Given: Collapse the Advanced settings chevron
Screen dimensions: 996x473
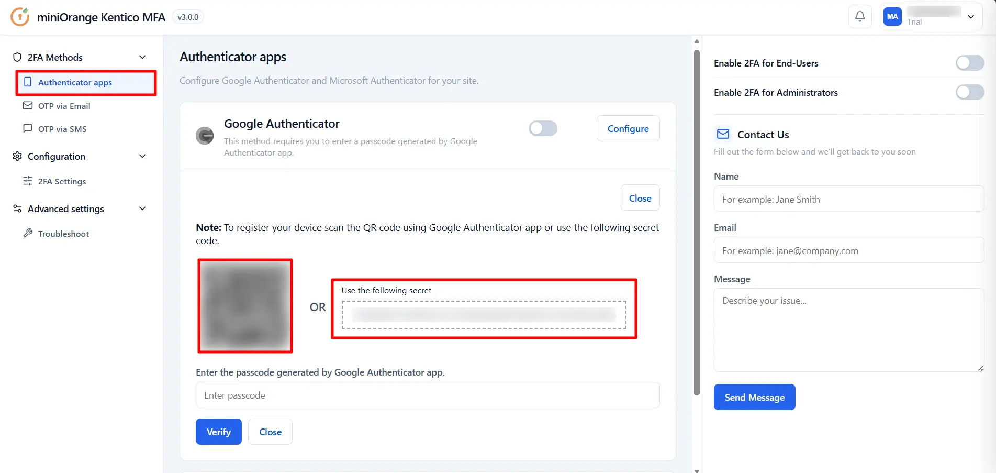Looking at the screenshot, I should (x=142, y=208).
